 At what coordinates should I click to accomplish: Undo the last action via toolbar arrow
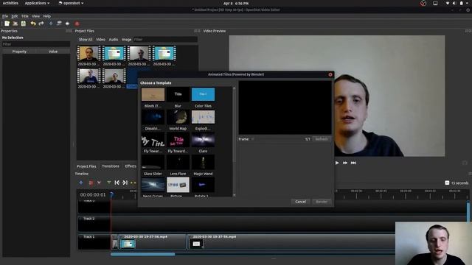click(33, 24)
